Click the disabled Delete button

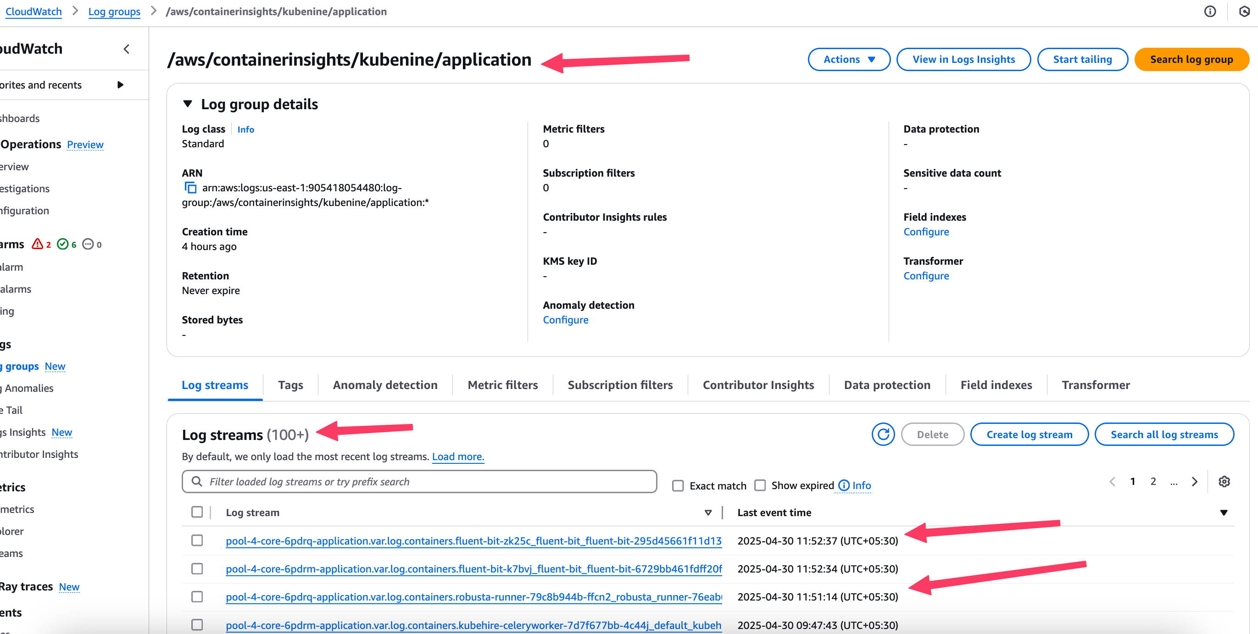932,434
